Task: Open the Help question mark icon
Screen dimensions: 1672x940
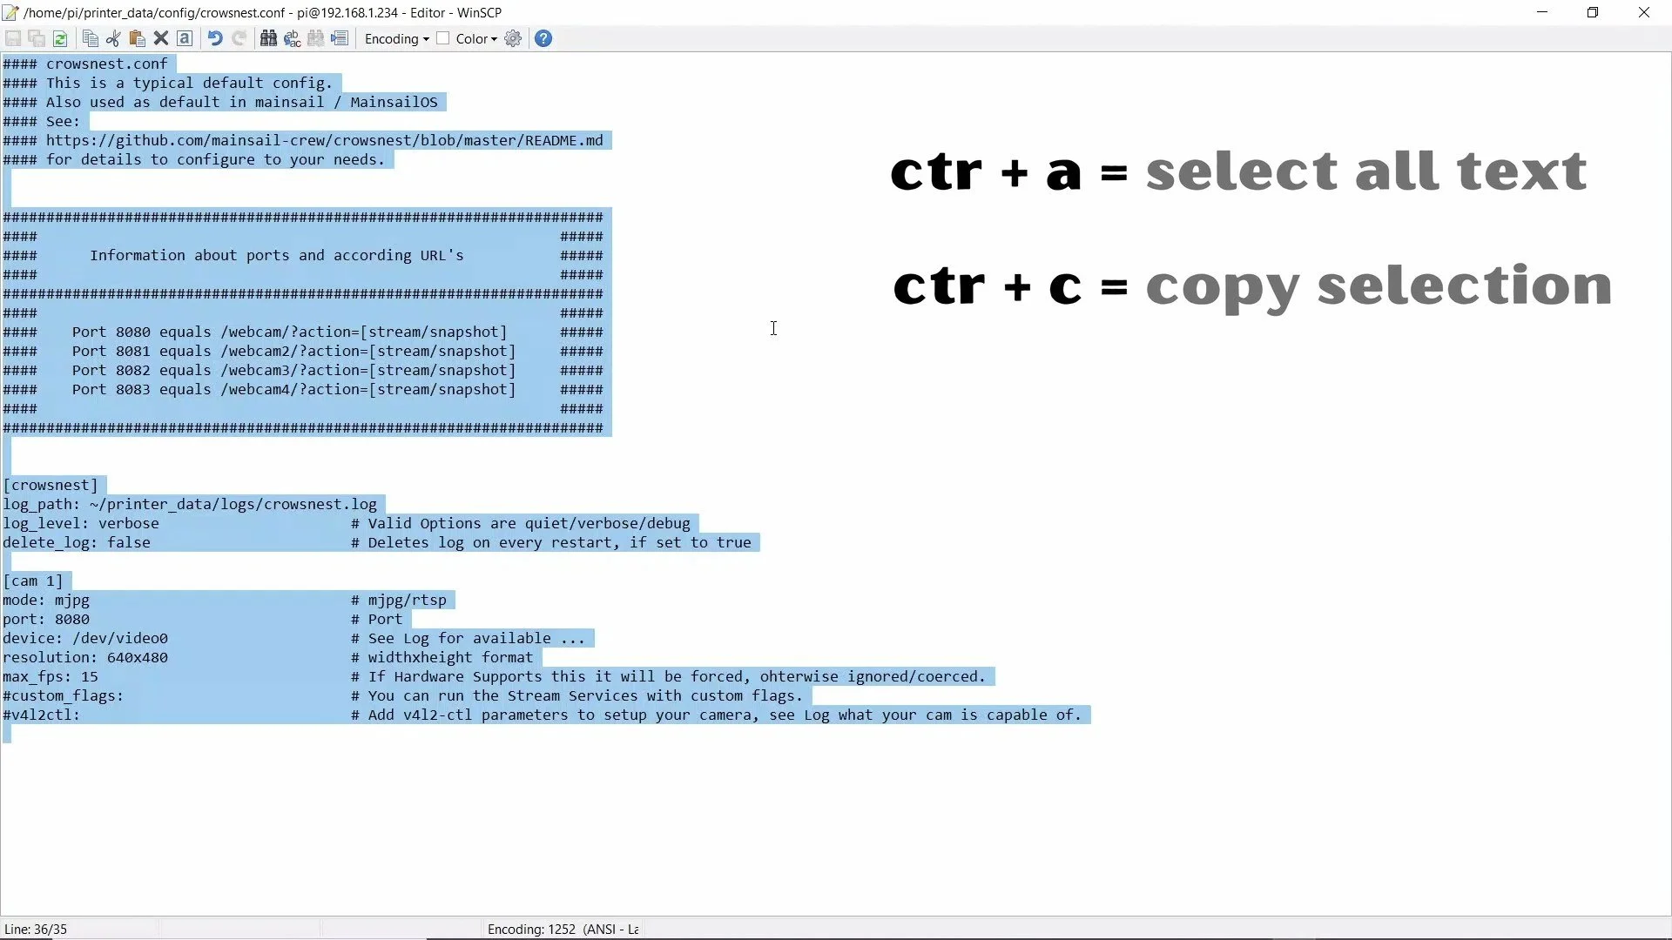Action: (x=543, y=38)
